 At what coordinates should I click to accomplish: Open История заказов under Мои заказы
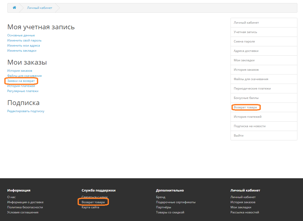coord(20,71)
